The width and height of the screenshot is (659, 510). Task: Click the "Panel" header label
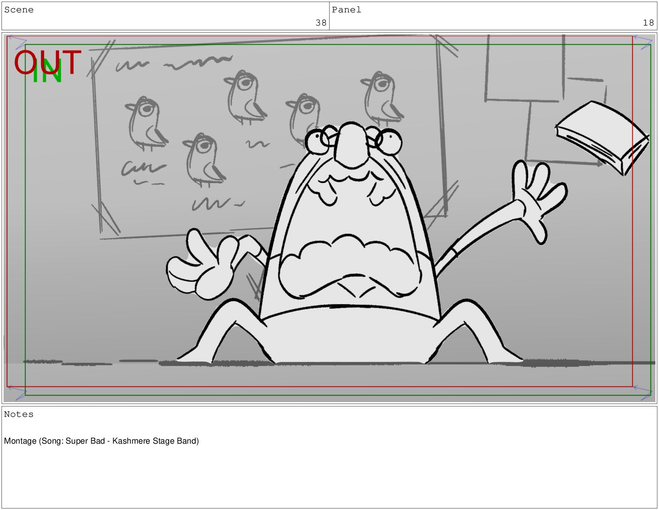click(x=346, y=10)
